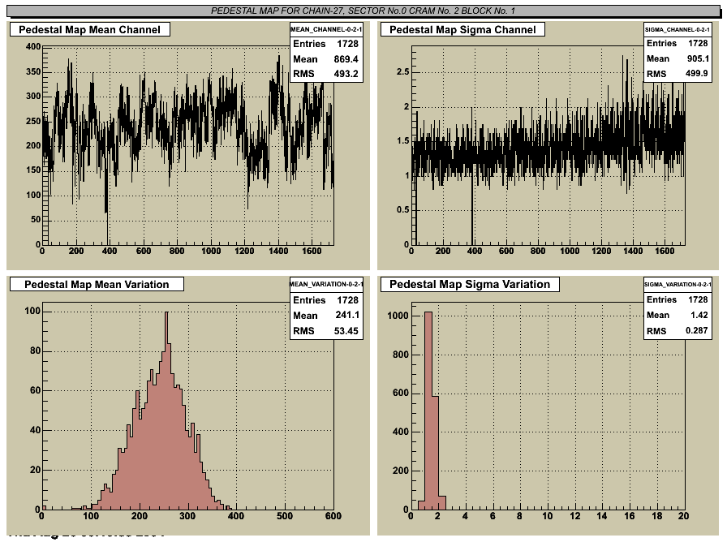Select Entries 1728 row in SIGMA_CHANNEL stats box
This screenshot has height=542, width=727.
[677, 43]
